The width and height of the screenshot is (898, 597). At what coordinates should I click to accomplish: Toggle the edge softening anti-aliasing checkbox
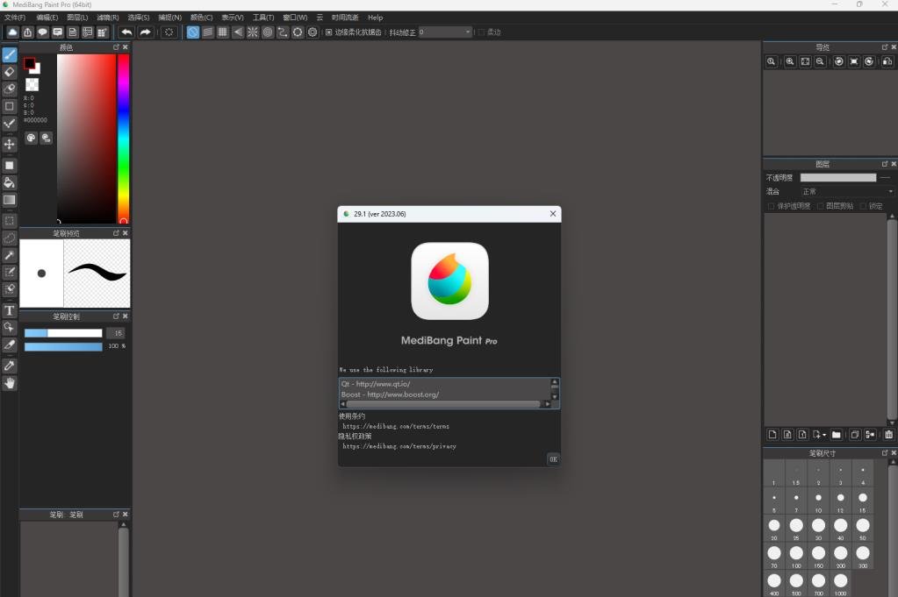pos(328,32)
